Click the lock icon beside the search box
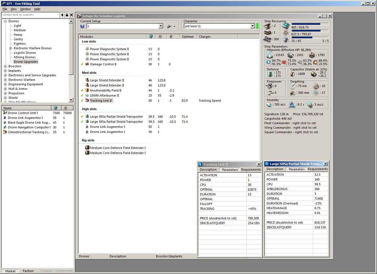The width and height of the screenshot is (377, 274). [x=67, y=15]
